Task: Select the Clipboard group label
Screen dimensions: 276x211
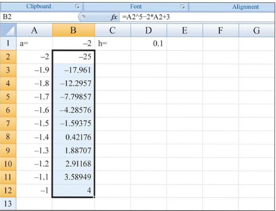Action: [39, 6]
